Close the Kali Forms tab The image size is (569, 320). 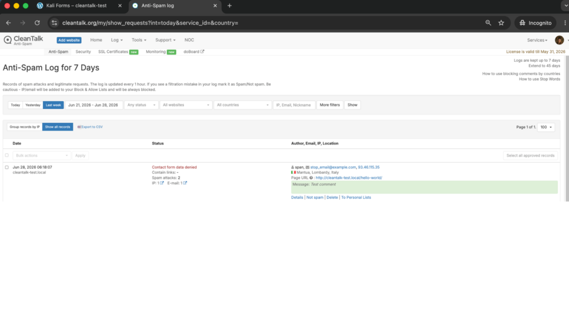120,6
